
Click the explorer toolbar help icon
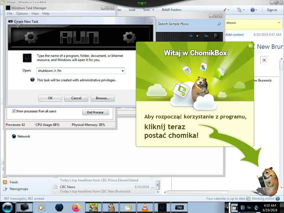tap(216, 36)
